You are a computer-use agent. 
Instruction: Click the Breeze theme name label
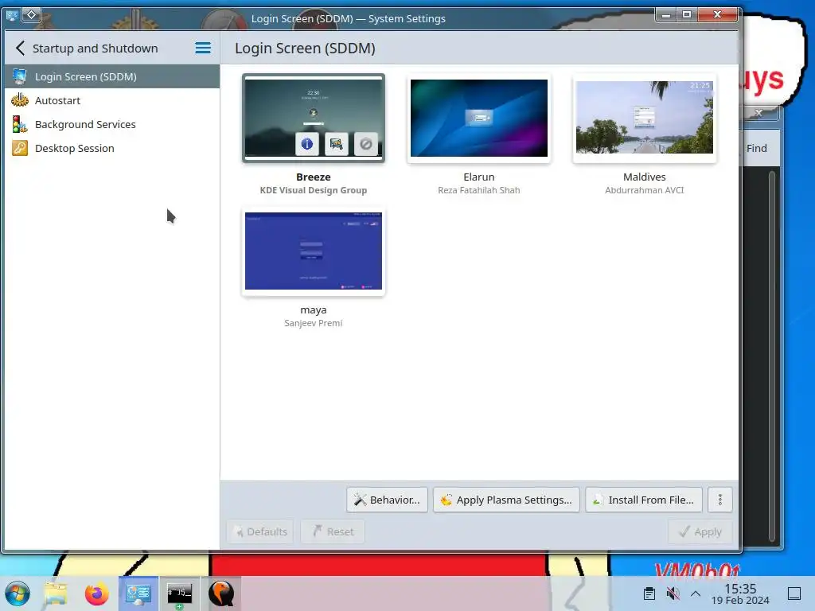(314, 177)
